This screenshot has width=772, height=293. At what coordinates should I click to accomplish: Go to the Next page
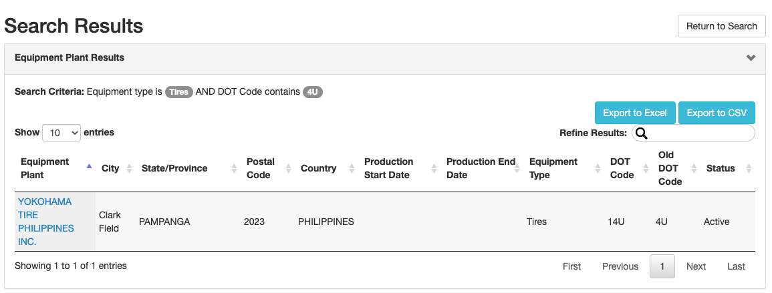[x=696, y=266]
